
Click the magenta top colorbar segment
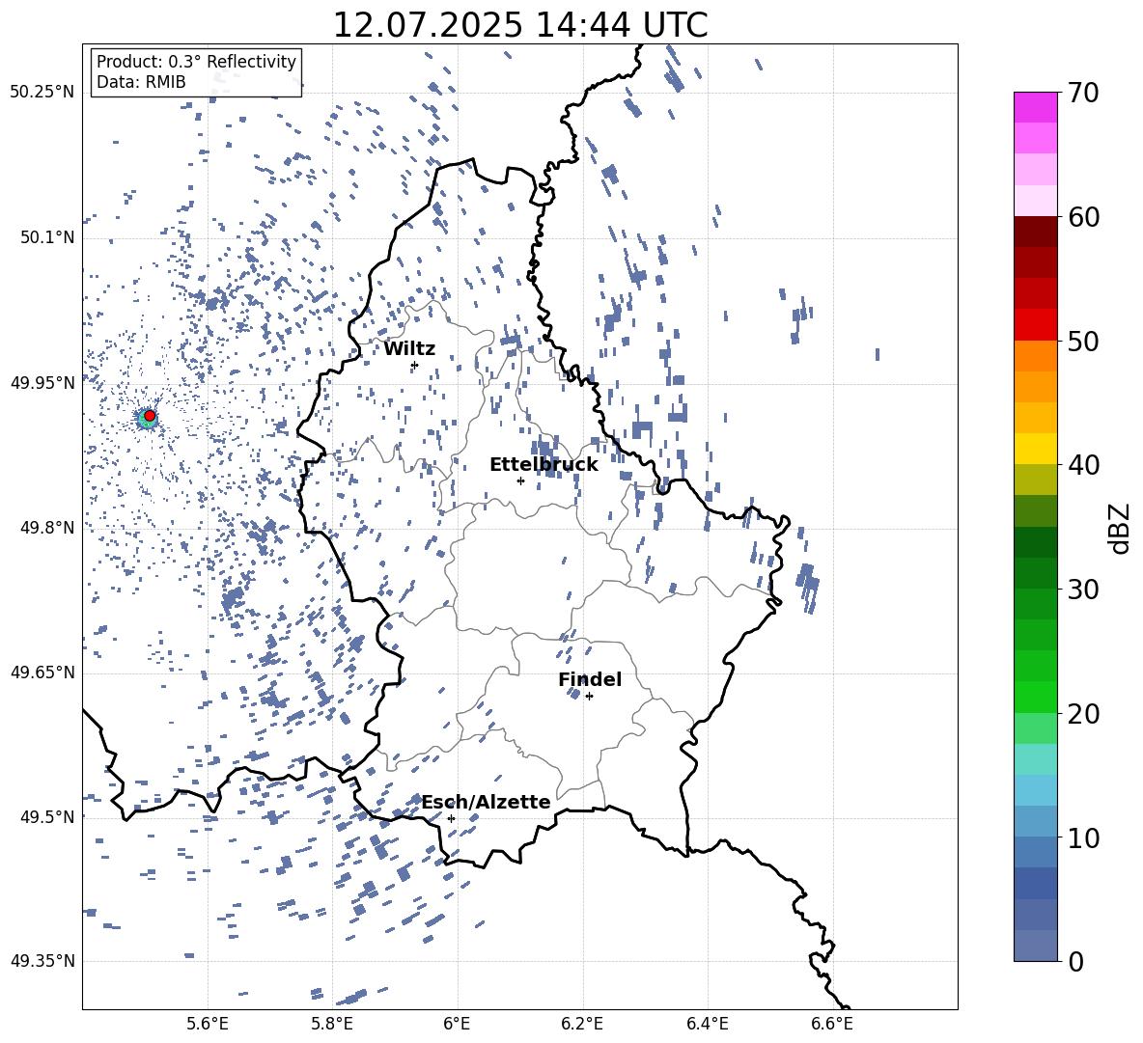(1035, 108)
